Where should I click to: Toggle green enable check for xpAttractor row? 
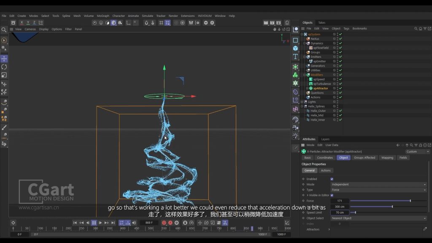click(x=340, y=88)
